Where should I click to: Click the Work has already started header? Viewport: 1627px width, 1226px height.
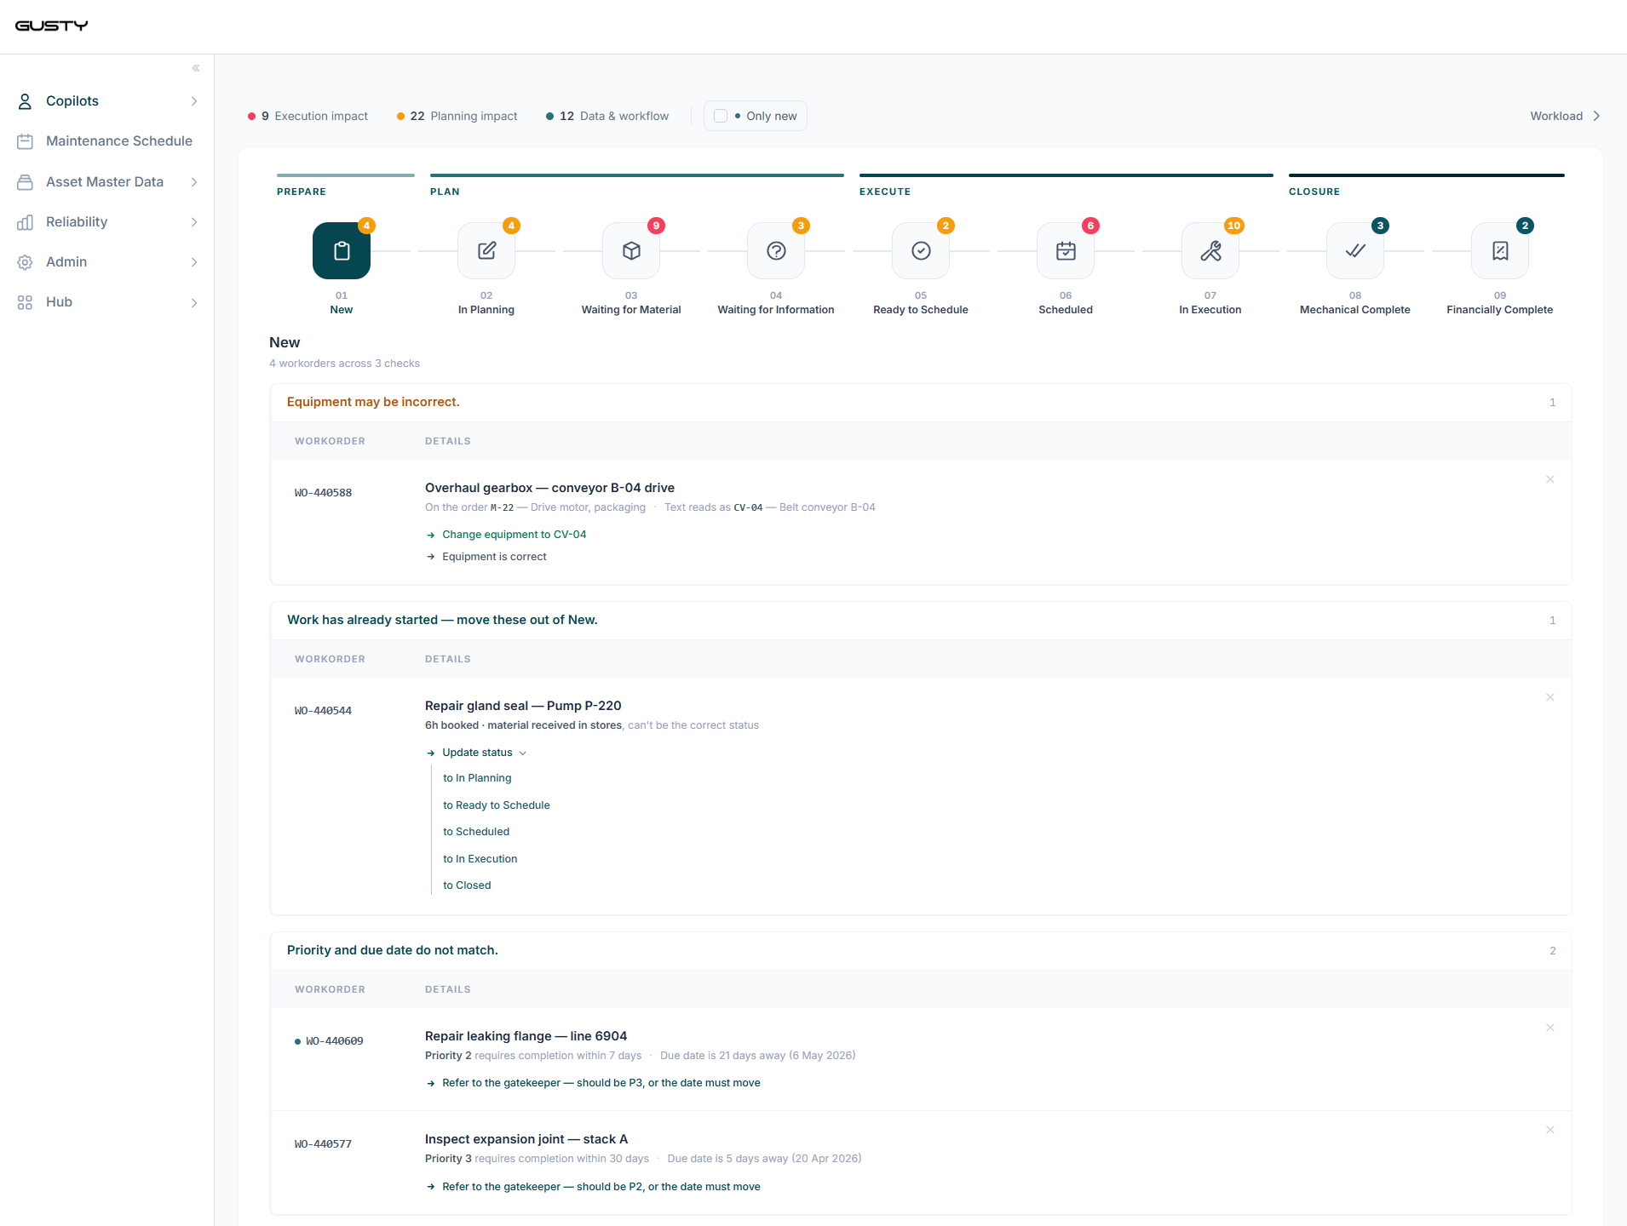(x=442, y=620)
